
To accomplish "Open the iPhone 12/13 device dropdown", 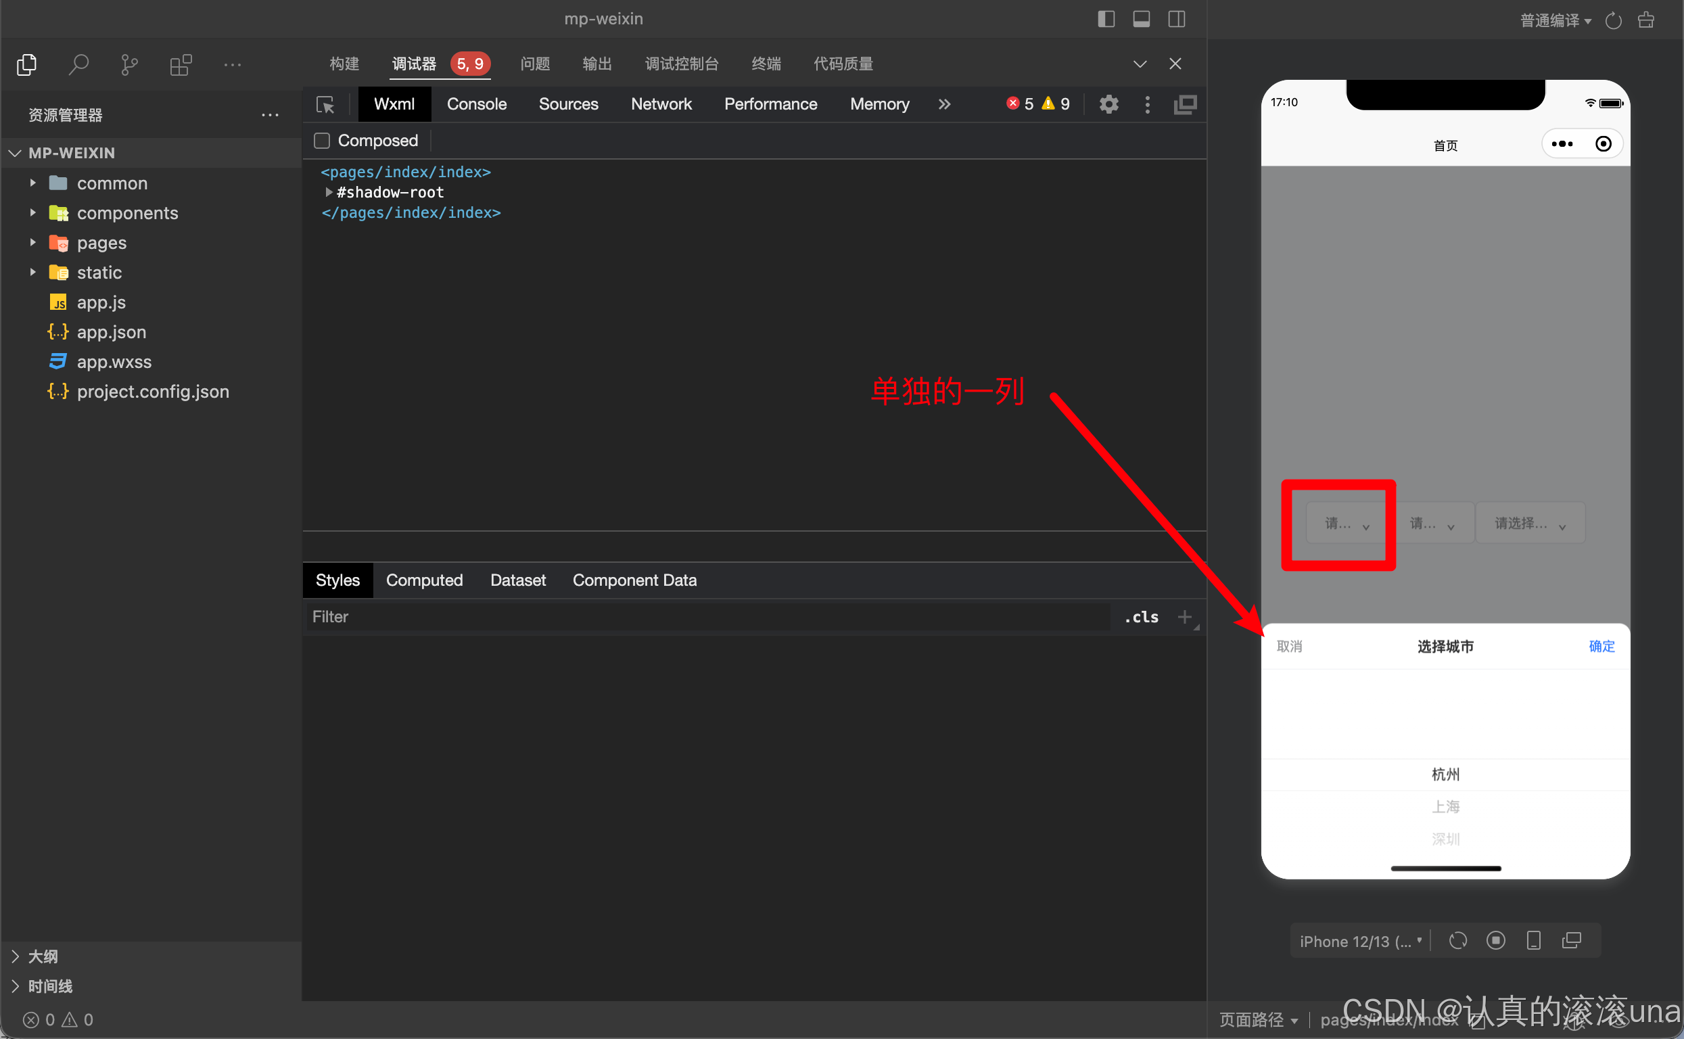I will [1359, 941].
